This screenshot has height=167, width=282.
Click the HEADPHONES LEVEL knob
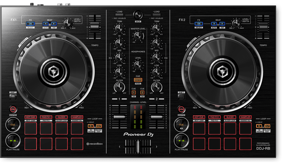tap(138, 65)
